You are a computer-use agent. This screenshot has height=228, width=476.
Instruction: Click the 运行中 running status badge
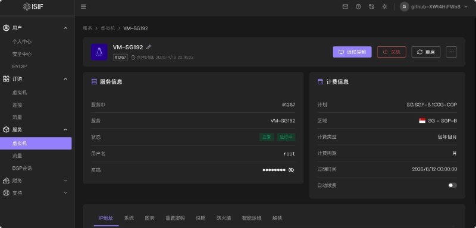pyautogui.click(x=286, y=137)
